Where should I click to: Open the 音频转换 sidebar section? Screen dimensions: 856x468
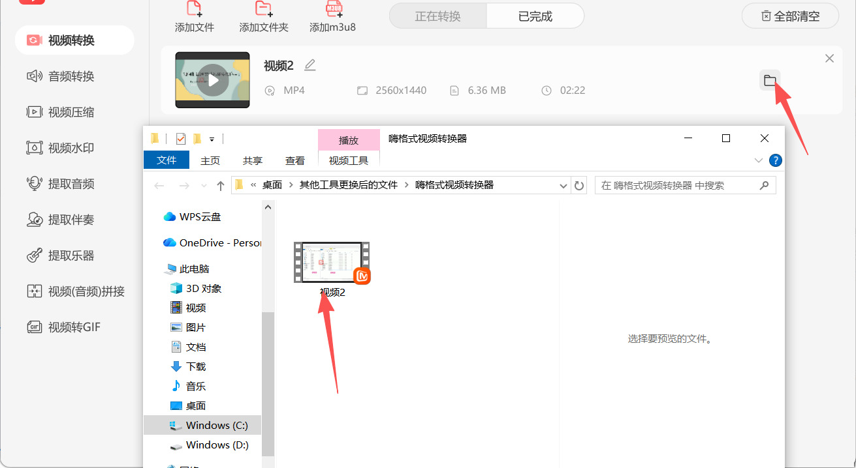(61, 76)
